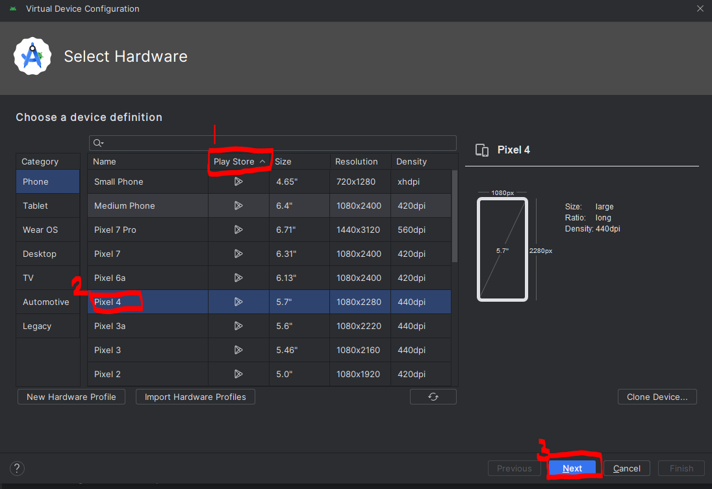Select the Legacy category
The width and height of the screenshot is (712, 489).
click(47, 326)
